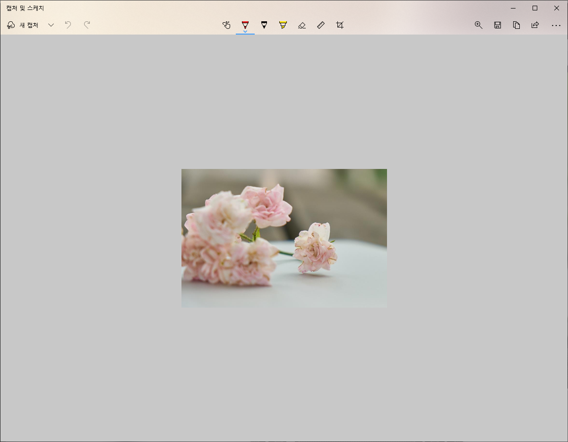568x442 pixels.
Task: Select the eraser tool
Action: pos(302,25)
